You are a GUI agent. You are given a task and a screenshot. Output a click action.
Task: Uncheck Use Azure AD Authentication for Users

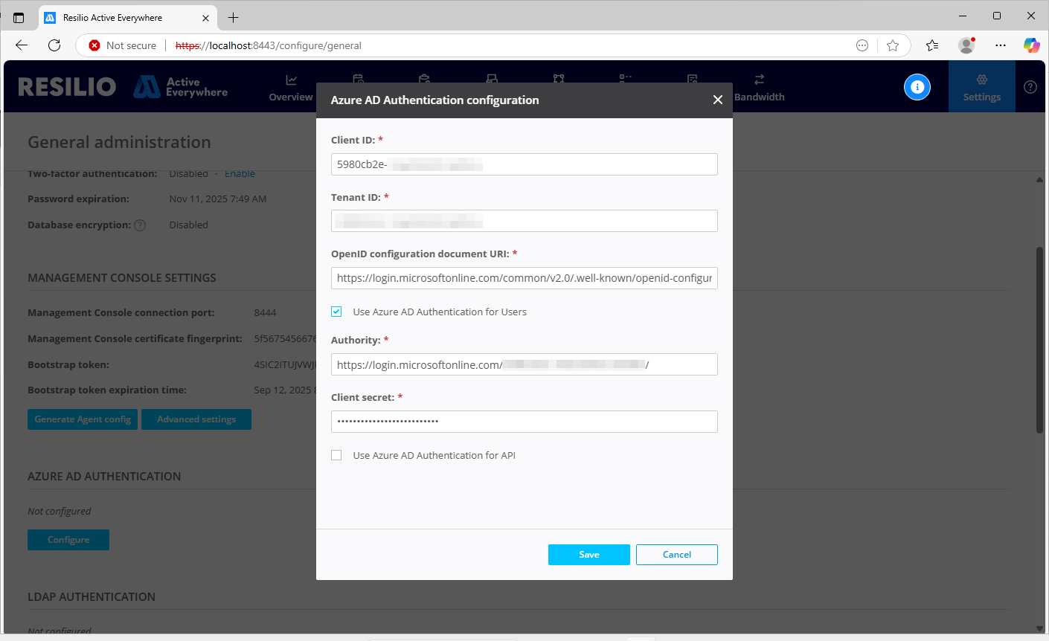pos(336,312)
